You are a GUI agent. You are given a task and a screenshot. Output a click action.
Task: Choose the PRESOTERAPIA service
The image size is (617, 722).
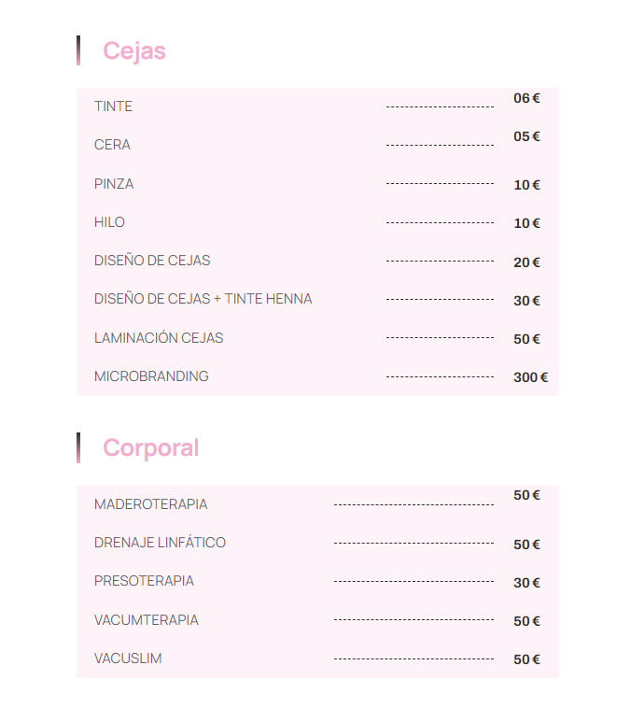[x=144, y=581]
